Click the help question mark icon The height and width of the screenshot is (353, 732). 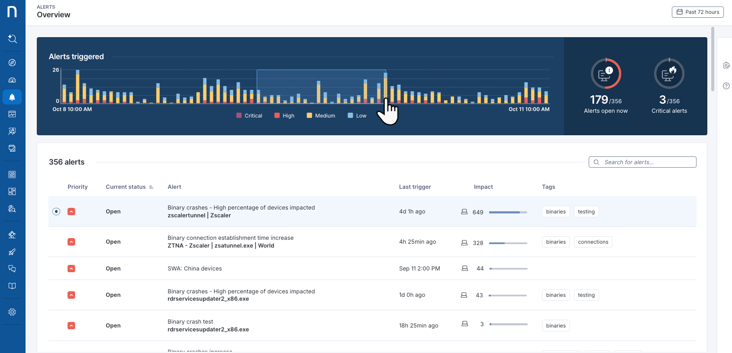coord(726,86)
